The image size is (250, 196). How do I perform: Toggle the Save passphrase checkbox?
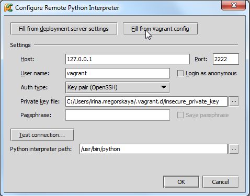click(x=180, y=115)
